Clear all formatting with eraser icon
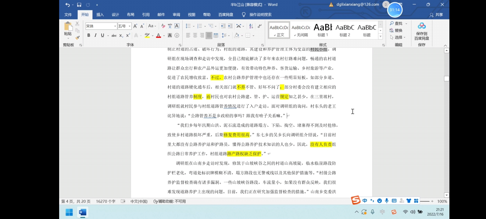The height and width of the screenshot is (219, 486). (x=163, y=26)
